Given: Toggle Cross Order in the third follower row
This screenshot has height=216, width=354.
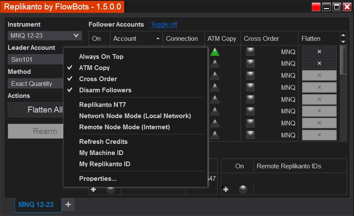Looking at the screenshot, I should [x=250, y=75].
